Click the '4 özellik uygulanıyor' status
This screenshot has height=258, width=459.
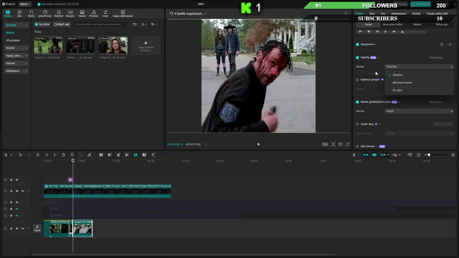188,14
